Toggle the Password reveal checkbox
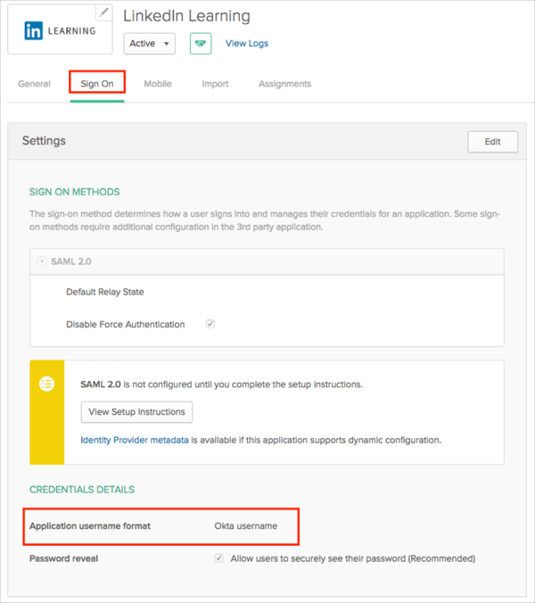This screenshot has height=603, width=535. [218, 558]
